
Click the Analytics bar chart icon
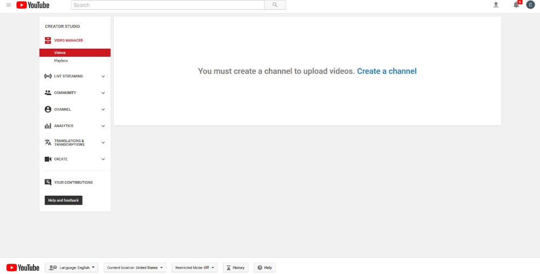click(48, 126)
